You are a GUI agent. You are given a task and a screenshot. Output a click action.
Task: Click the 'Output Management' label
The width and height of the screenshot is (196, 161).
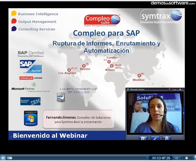(37, 22)
